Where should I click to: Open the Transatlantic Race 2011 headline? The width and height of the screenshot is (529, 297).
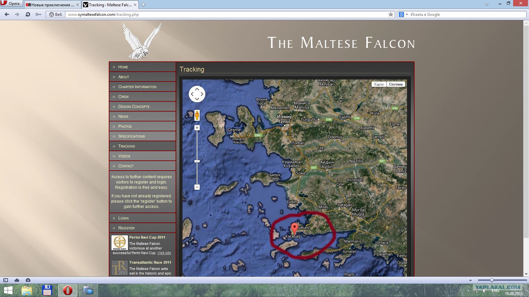pos(150,262)
